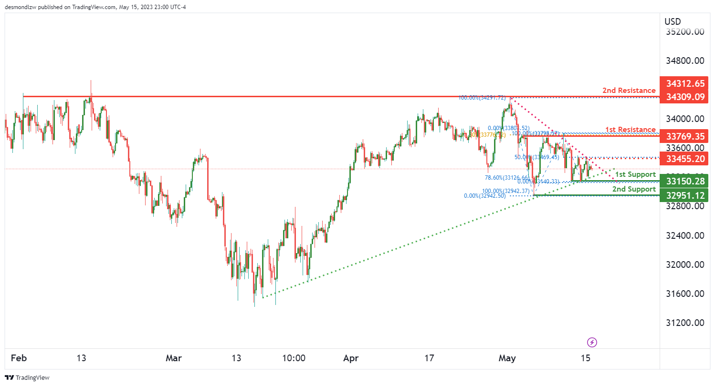The image size is (715, 386).
Task: Select the 100.00%(34291.72) Fibonacci label
Action: point(482,98)
